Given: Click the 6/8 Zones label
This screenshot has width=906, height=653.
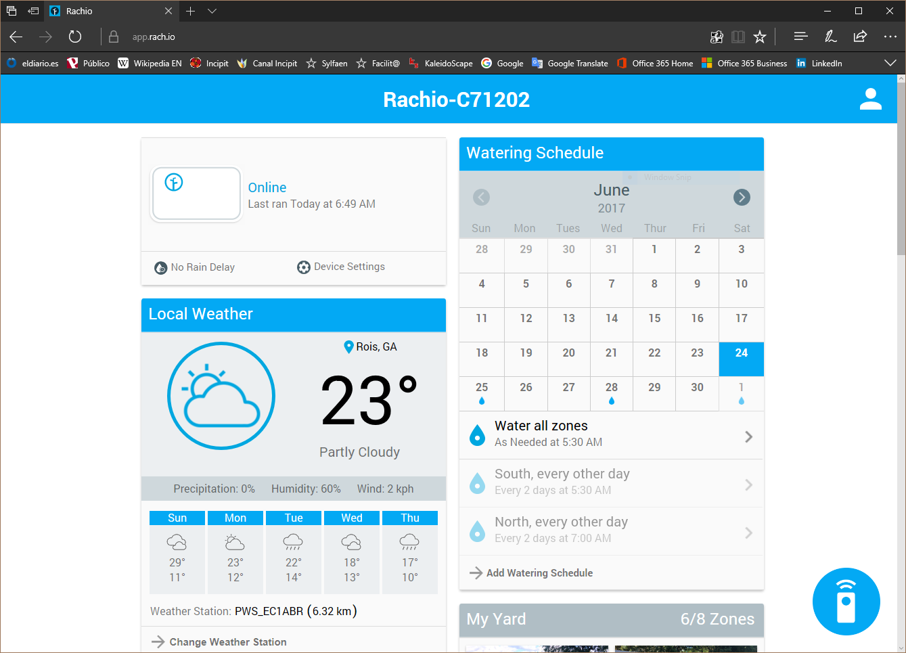Looking at the screenshot, I should (717, 619).
